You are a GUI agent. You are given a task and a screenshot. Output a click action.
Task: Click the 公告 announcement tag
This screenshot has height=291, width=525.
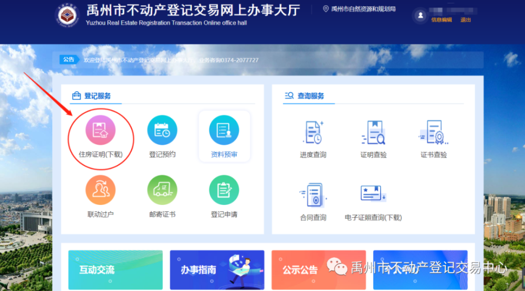69,60
